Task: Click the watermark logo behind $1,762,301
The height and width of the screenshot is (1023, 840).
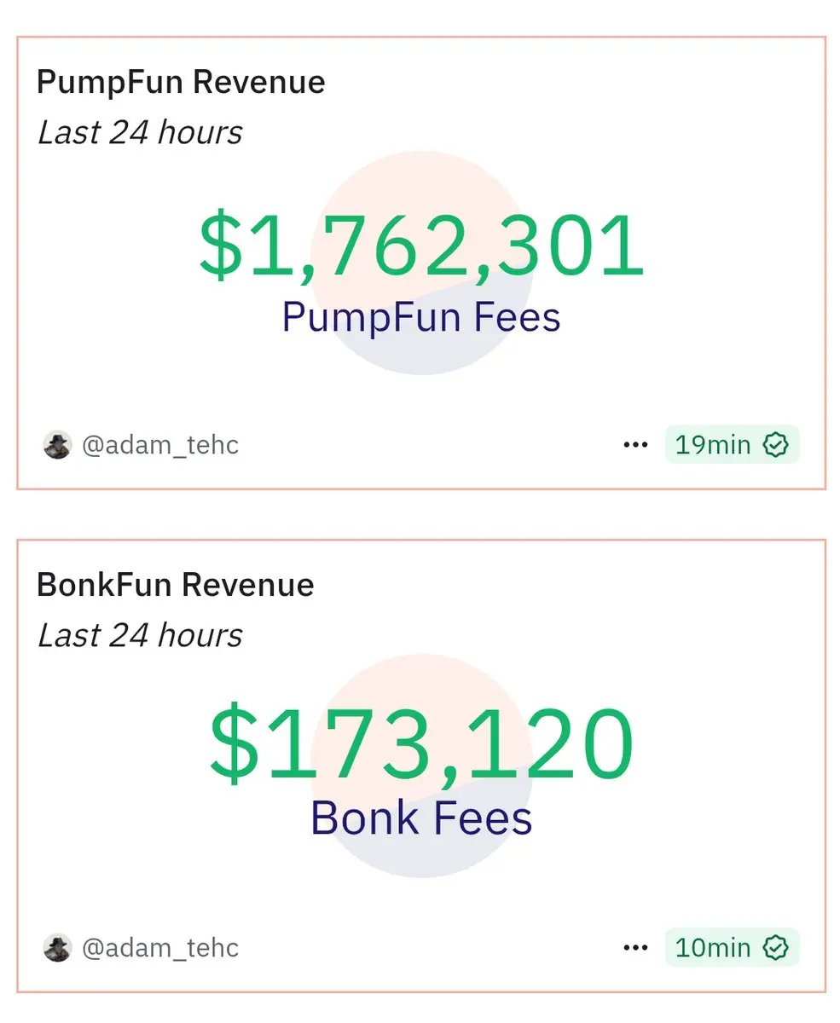Action: (422, 263)
